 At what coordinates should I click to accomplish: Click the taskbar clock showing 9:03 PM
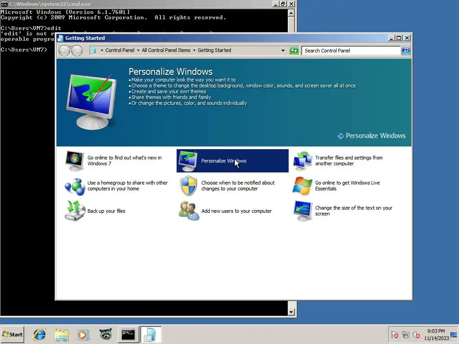tap(436, 335)
